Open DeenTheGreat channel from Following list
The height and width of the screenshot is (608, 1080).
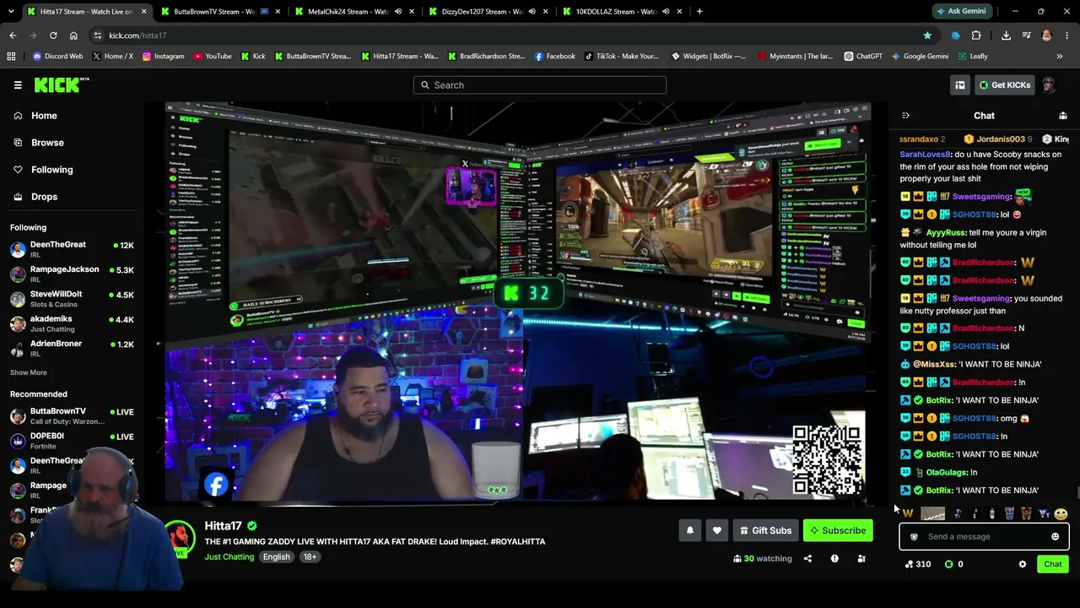(72, 249)
